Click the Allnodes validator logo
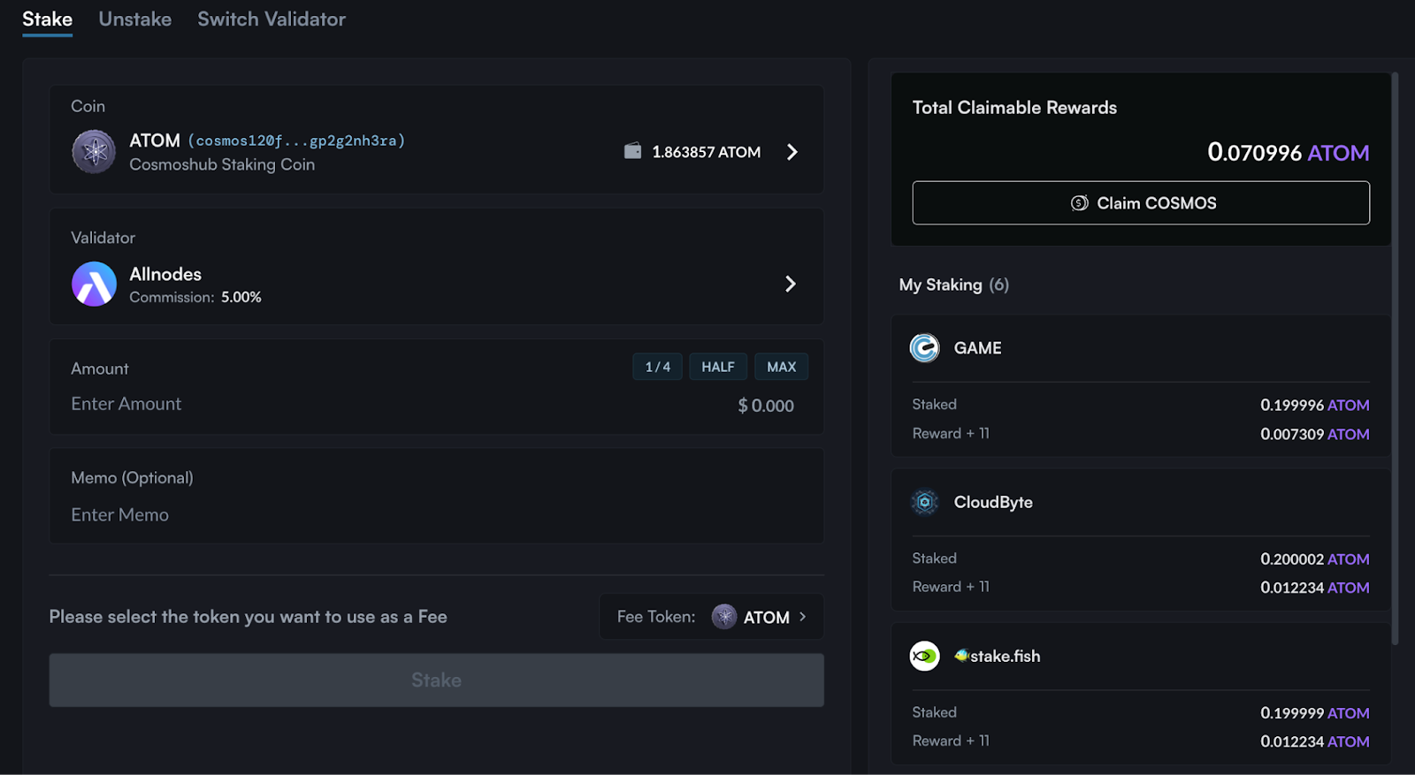The height and width of the screenshot is (775, 1415). point(94,284)
